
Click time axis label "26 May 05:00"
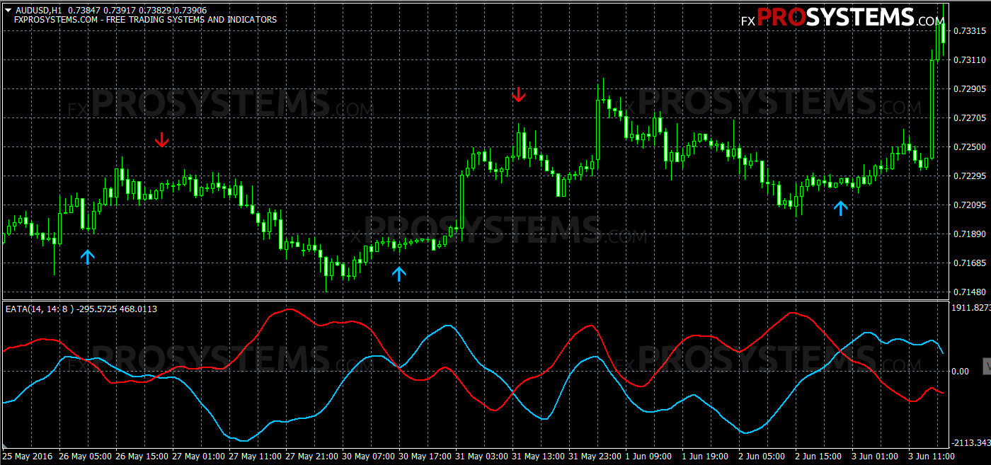pyautogui.click(x=85, y=456)
